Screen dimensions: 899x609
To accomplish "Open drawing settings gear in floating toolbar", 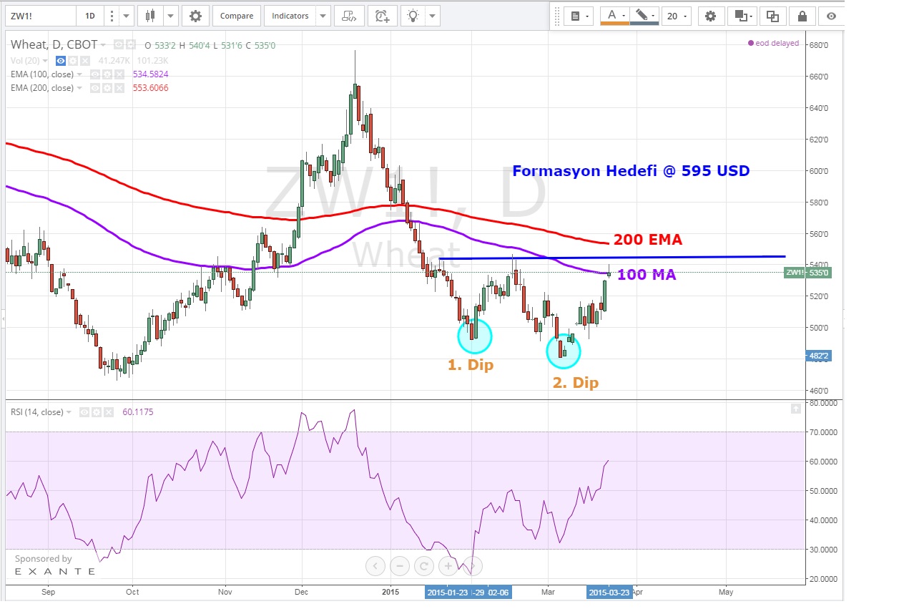I will click(x=709, y=16).
